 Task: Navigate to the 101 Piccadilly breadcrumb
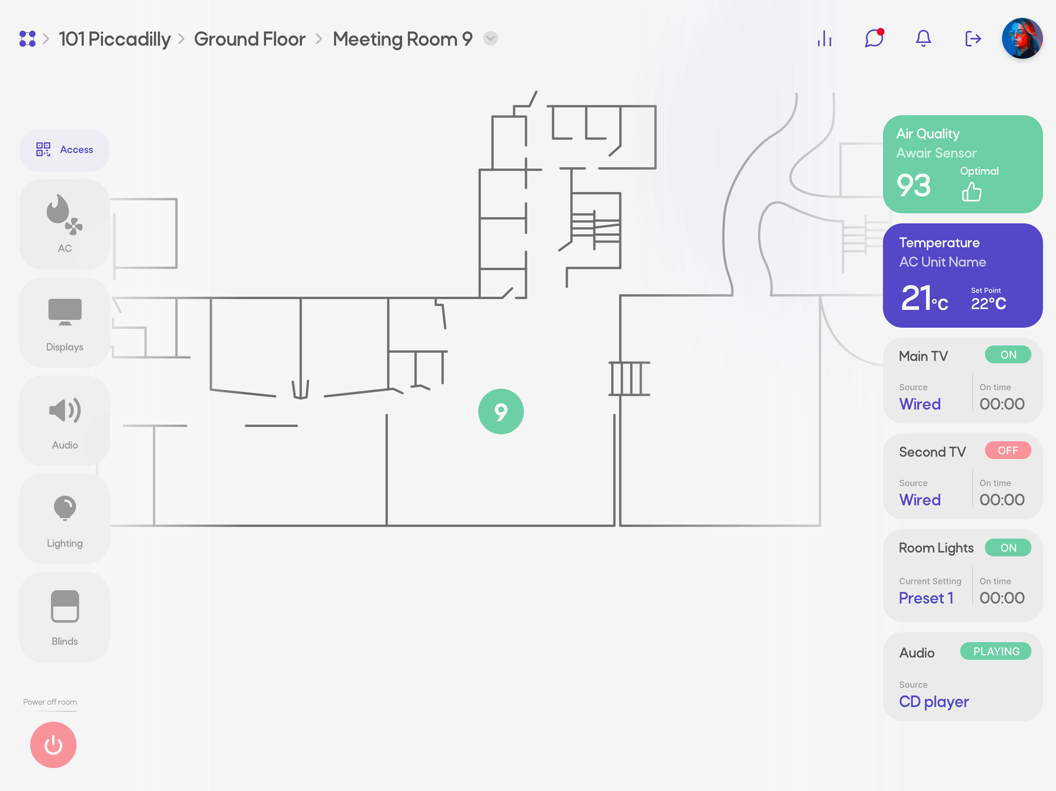(x=115, y=39)
